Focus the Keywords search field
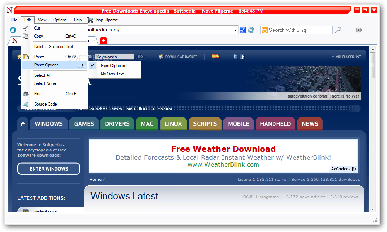 pos(114,57)
